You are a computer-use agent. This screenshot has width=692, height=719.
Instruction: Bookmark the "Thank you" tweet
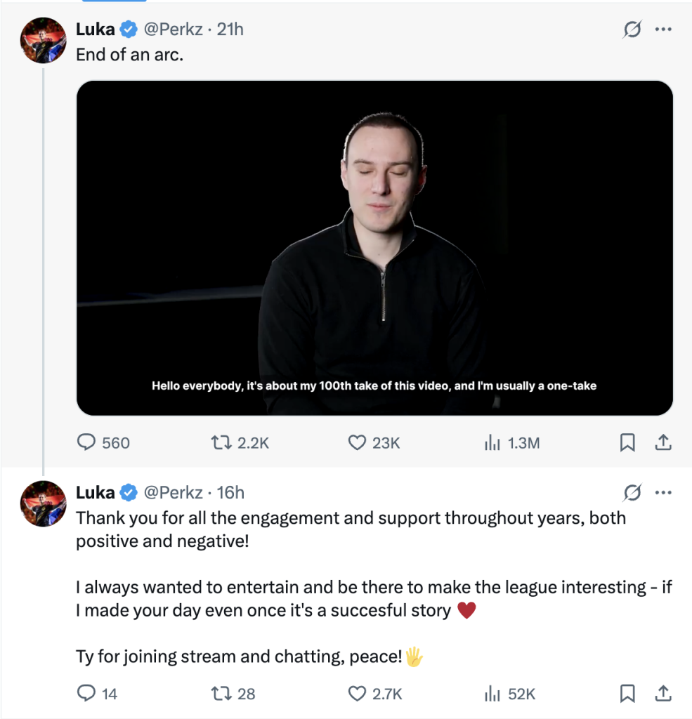tap(627, 694)
